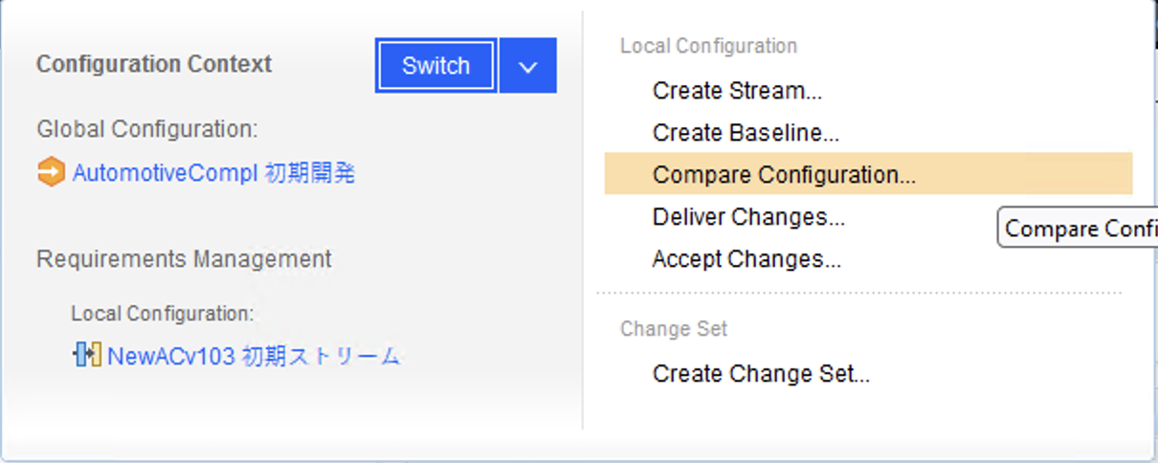Image resolution: width=1158 pixels, height=463 pixels.
Task: Click the Local Configuration: label above NewACv103
Action: (x=163, y=313)
